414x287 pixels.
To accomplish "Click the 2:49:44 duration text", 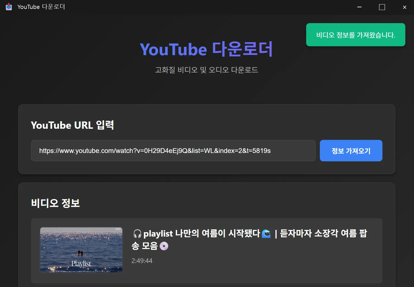I will point(142,261).
